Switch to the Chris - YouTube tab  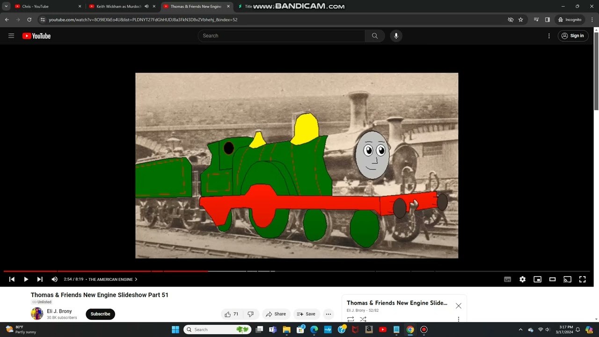click(x=47, y=7)
